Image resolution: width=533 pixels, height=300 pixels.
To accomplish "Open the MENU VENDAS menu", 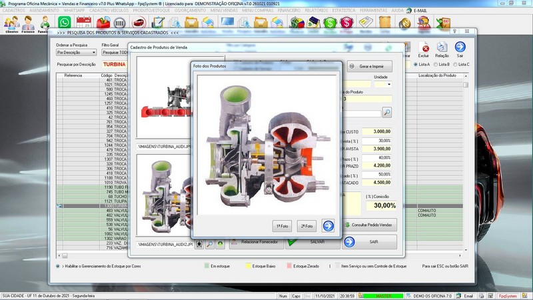I will coord(224,11).
